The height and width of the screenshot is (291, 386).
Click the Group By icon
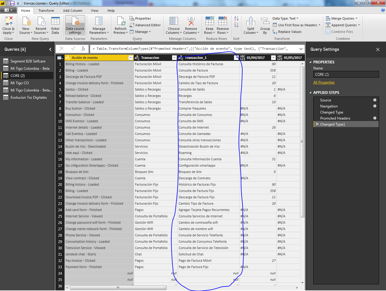(x=265, y=21)
